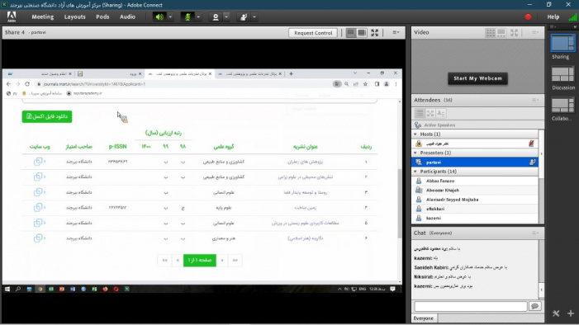
Task: Open new browser tab plus icon
Action: coord(291,73)
